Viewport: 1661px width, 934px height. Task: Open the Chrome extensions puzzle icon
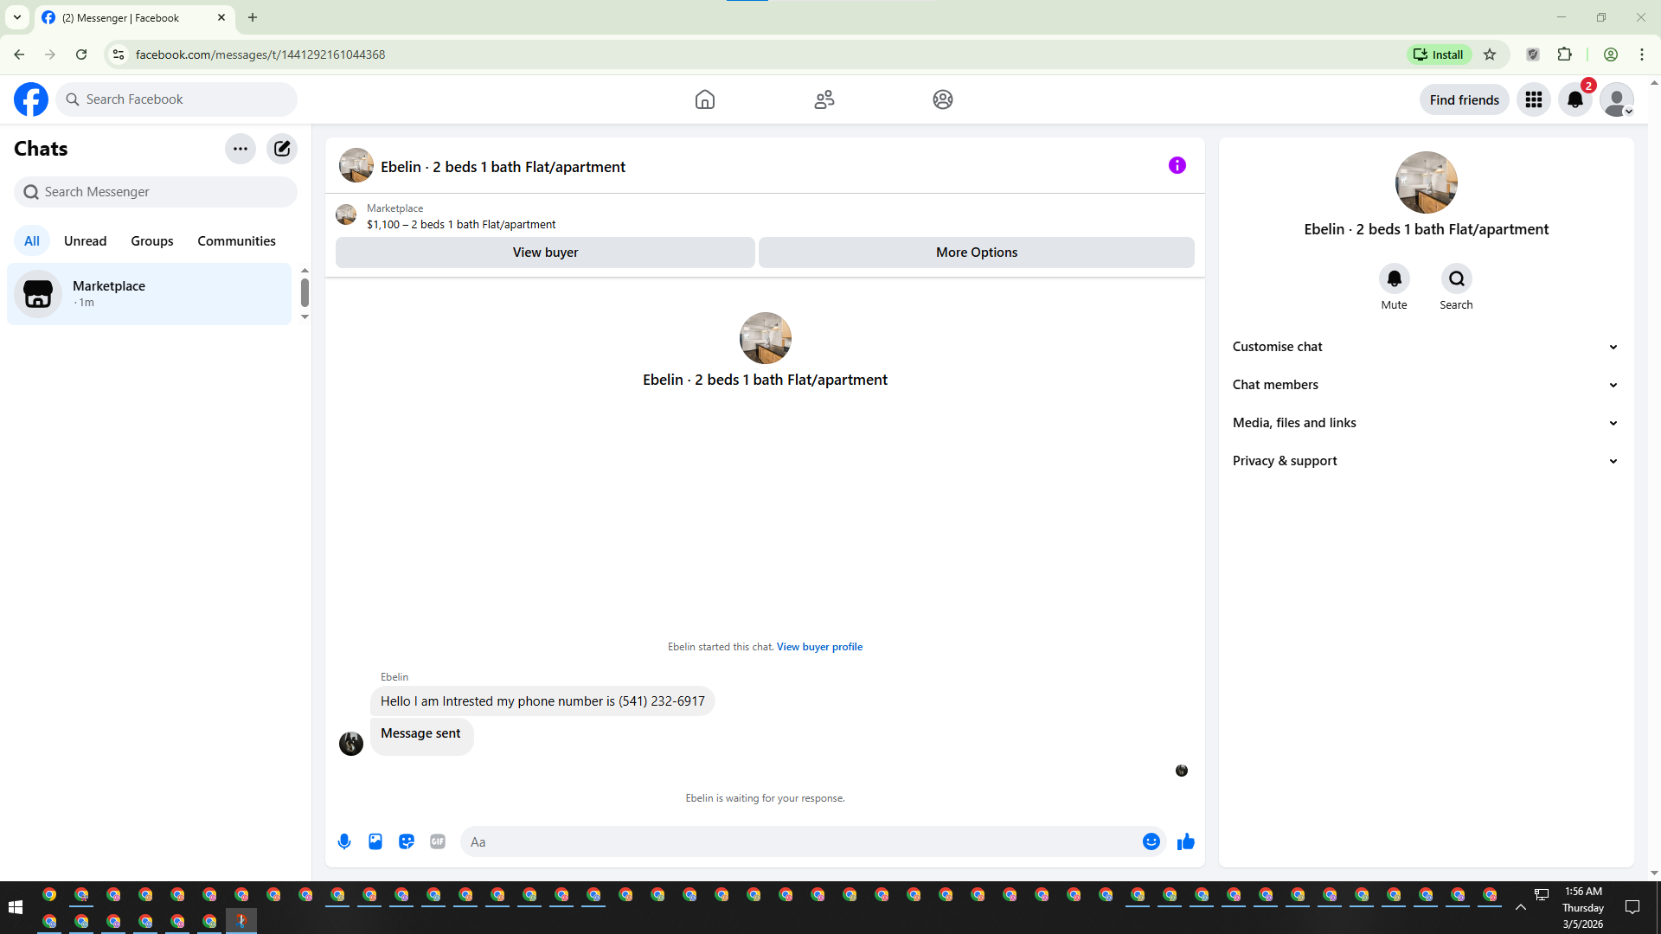(1565, 54)
